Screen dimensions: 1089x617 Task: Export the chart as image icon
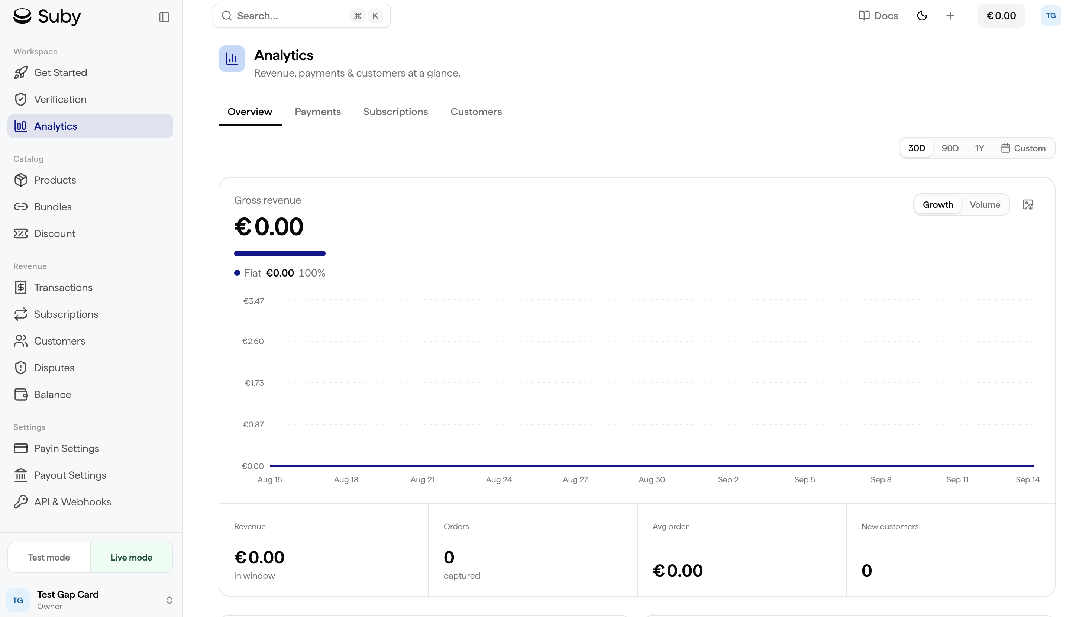pos(1028,205)
